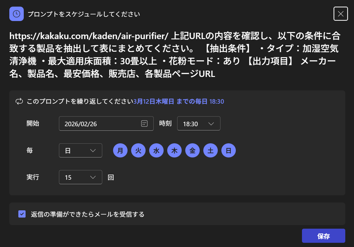The width and height of the screenshot is (354, 247).
Task: Open the calendar date picker icon
Action: click(x=144, y=124)
